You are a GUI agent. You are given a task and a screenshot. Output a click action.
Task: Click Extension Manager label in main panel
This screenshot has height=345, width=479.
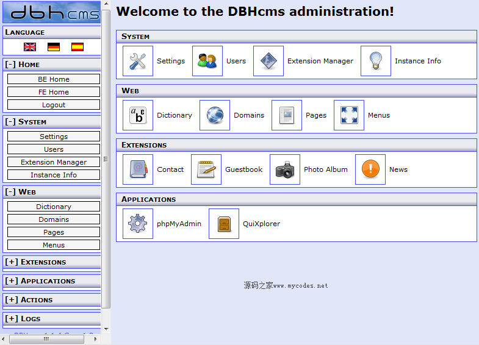pyautogui.click(x=320, y=62)
